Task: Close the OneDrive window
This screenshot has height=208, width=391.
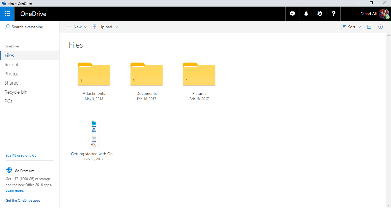Action: (384, 3)
